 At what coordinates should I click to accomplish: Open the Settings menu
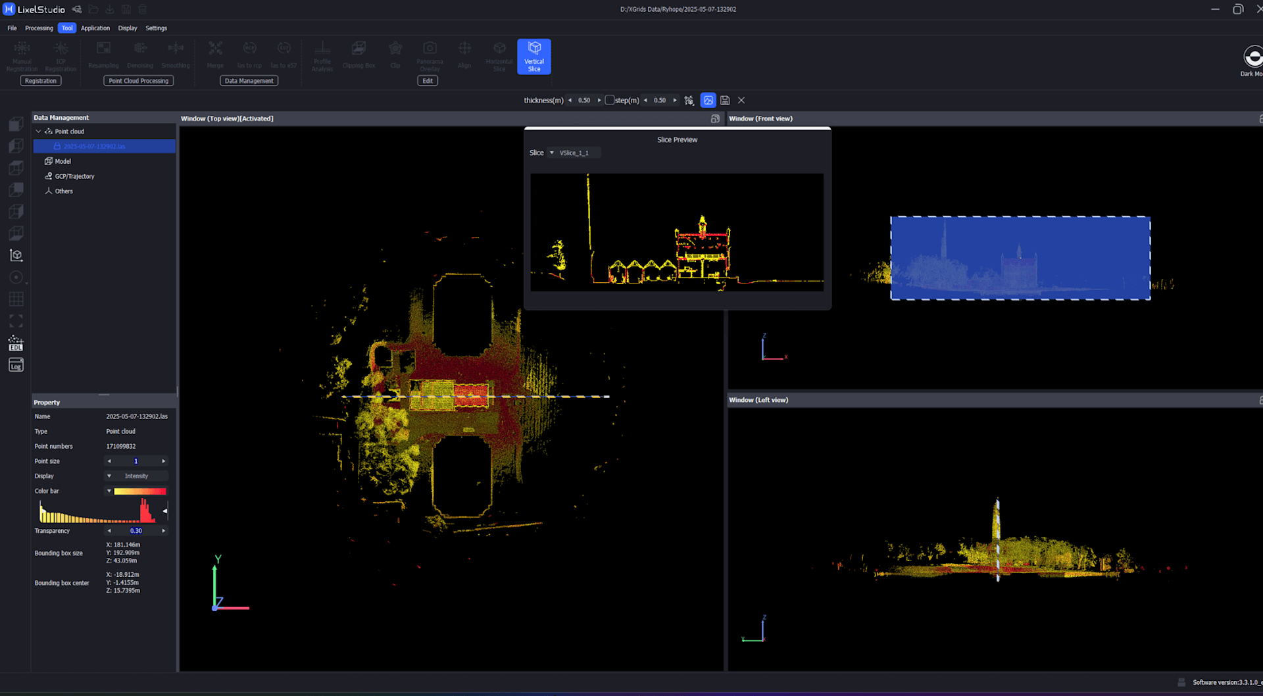(x=156, y=28)
